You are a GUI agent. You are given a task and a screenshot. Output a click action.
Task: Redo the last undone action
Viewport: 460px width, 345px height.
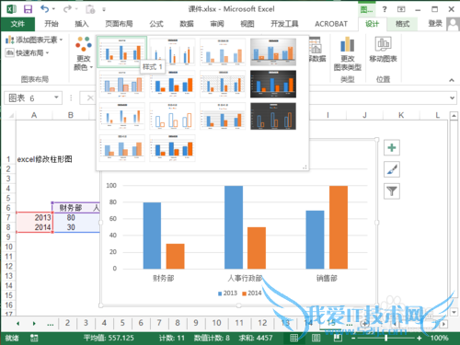67,9
